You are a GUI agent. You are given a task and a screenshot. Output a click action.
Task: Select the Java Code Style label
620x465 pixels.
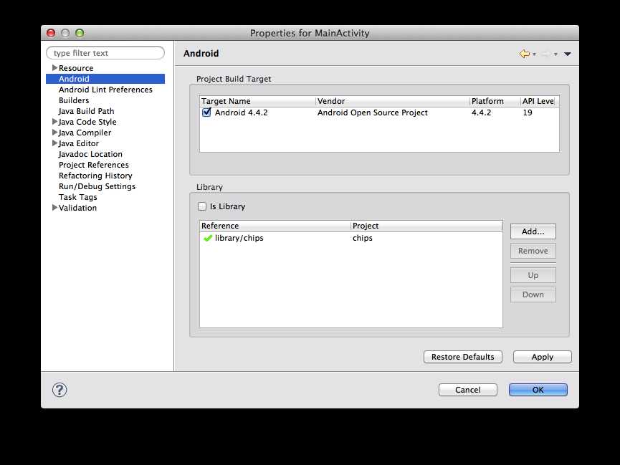click(x=87, y=122)
